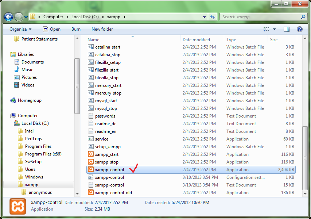Viewport: 311px width, 219px height.
Task: Select the passwords text document
Action: pos(105,116)
